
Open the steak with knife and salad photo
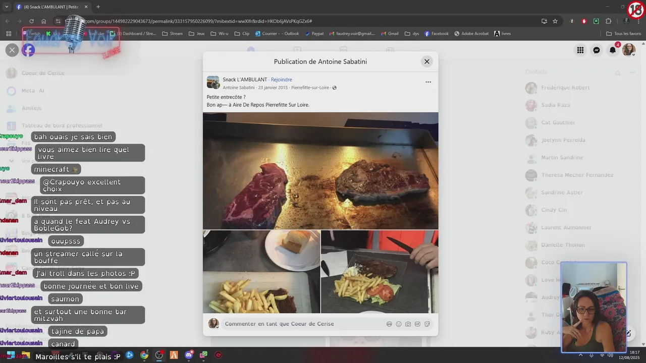click(380, 272)
